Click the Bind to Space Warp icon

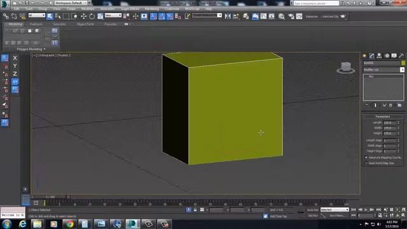pyautogui.click(x=23, y=17)
